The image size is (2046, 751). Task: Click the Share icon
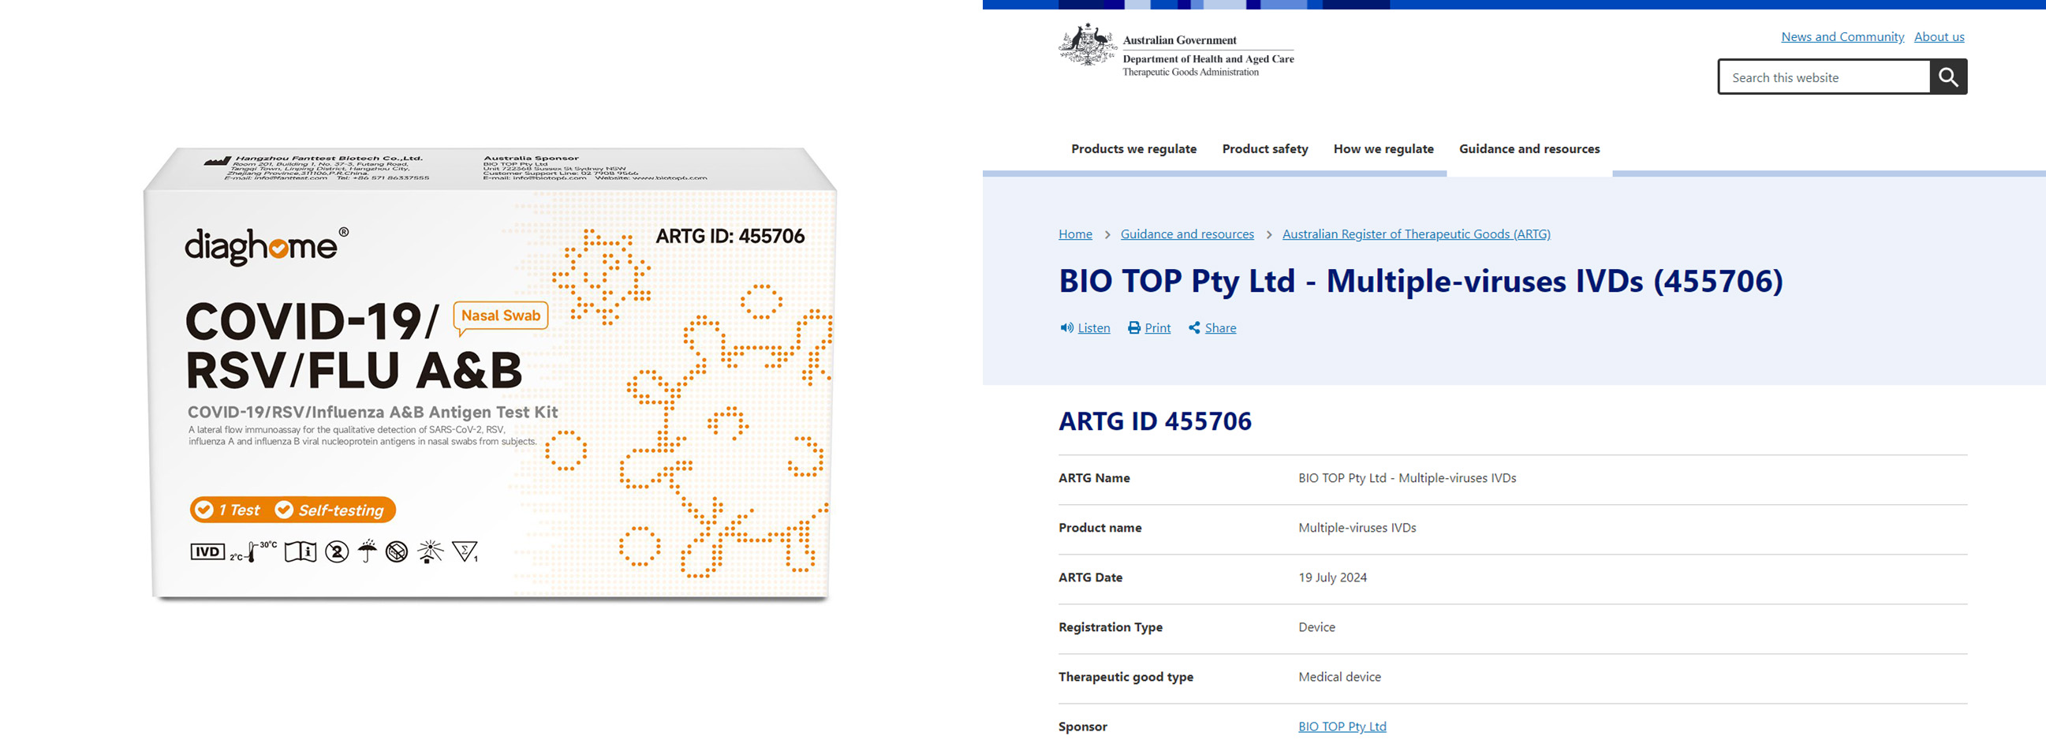(1194, 327)
